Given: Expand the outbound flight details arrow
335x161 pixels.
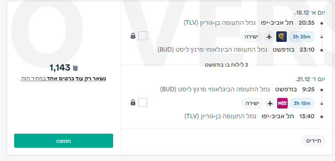Looking at the screenshot, I should pos(322,37).
